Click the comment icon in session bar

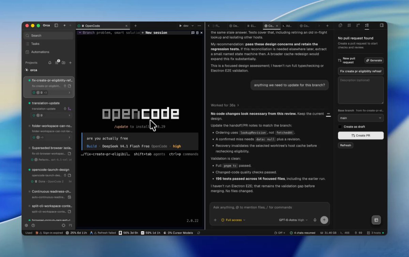click(x=193, y=33)
